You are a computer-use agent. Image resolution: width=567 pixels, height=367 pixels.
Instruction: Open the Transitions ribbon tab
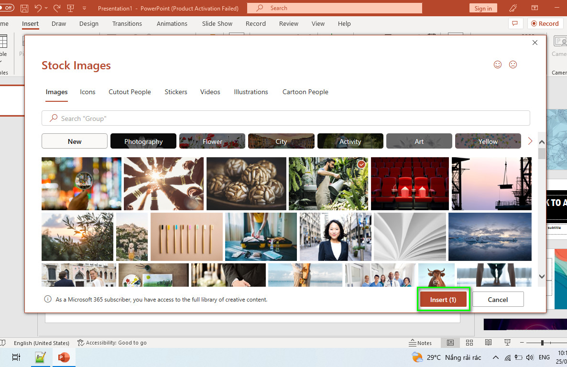(127, 23)
